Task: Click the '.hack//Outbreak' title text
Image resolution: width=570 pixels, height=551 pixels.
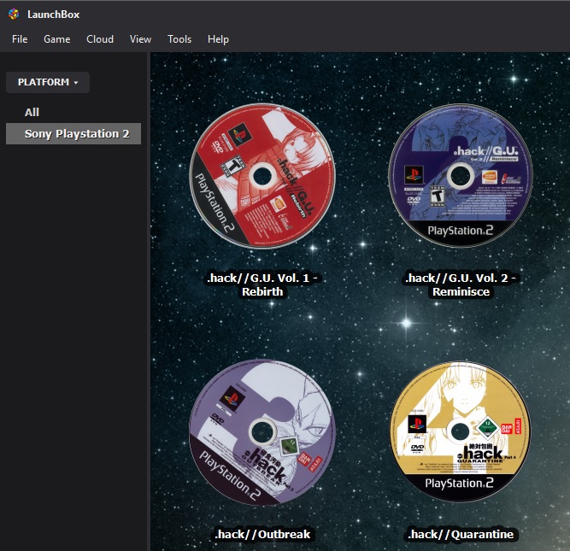Action: [262, 534]
